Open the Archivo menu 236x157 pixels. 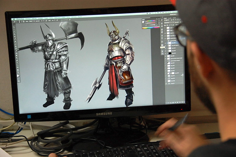pyautogui.click(x=28, y=19)
